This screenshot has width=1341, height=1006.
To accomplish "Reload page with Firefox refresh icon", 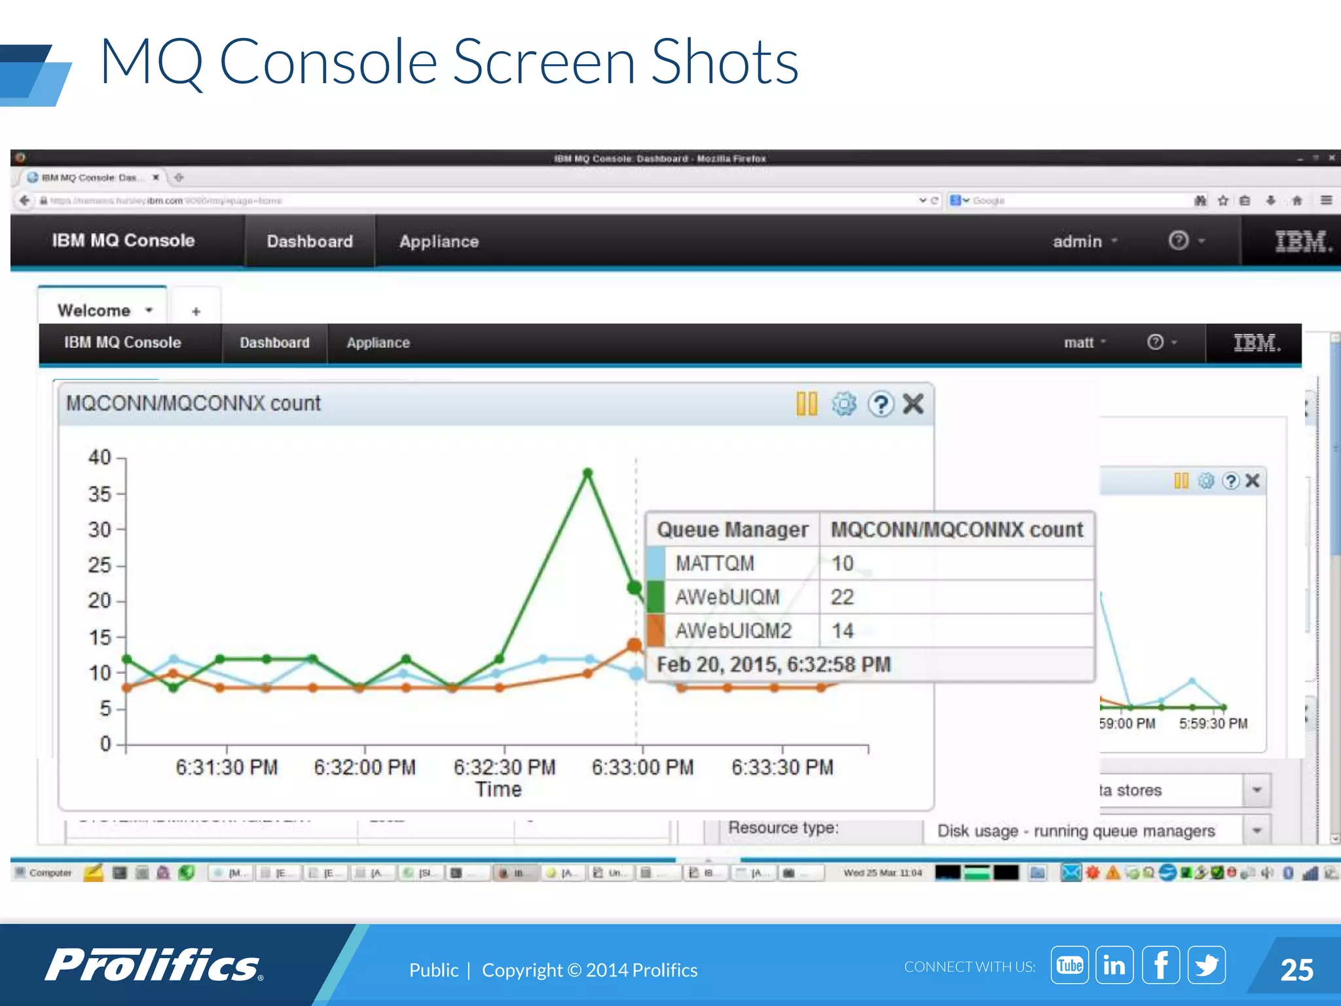I will 934,200.
